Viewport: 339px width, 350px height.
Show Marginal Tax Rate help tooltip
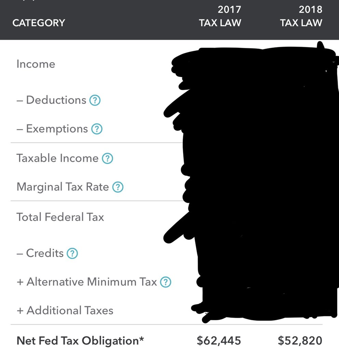click(118, 187)
